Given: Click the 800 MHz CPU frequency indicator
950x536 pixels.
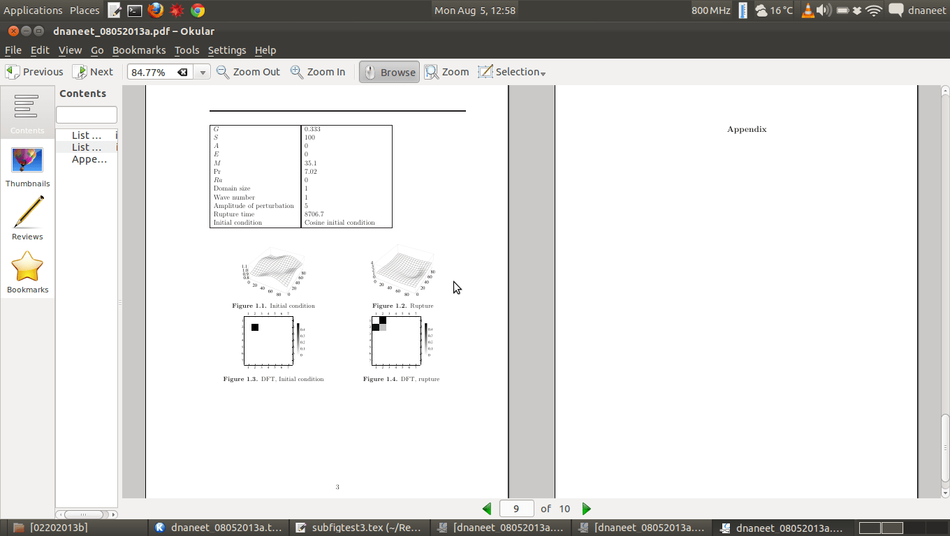Looking at the screenshot, I should (711, 10).
